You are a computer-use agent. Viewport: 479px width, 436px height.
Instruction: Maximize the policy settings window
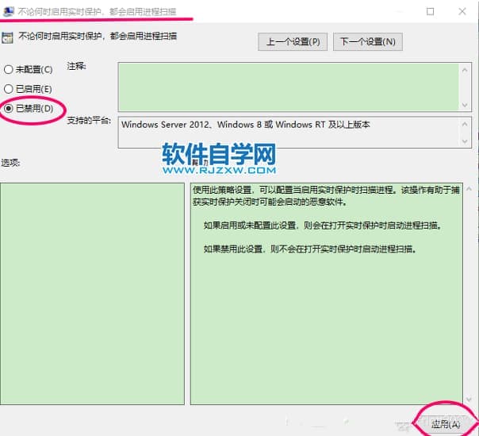pos(430,12)
